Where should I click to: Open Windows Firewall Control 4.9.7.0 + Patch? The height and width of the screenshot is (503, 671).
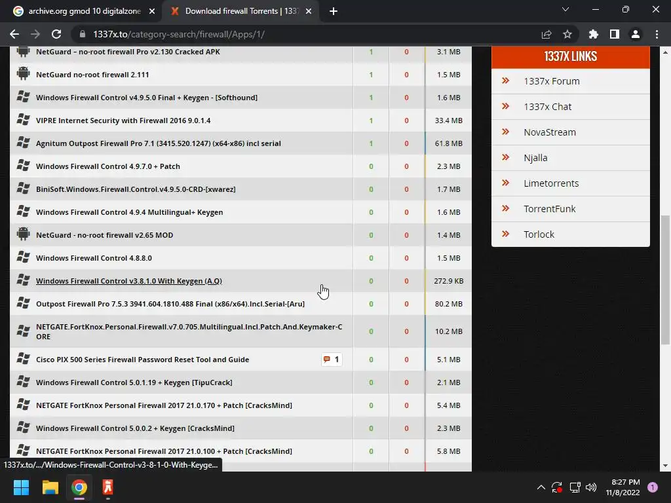108,166
